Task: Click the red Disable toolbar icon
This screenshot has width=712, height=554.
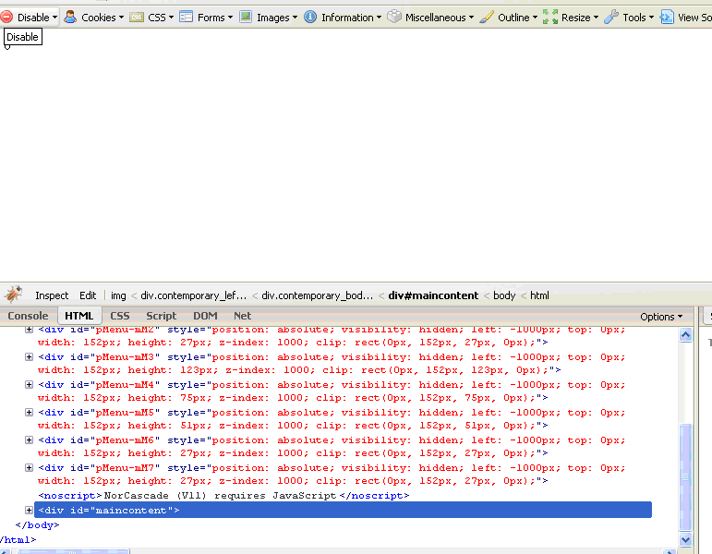Action: pyautogui.click(x=7, y=17)
